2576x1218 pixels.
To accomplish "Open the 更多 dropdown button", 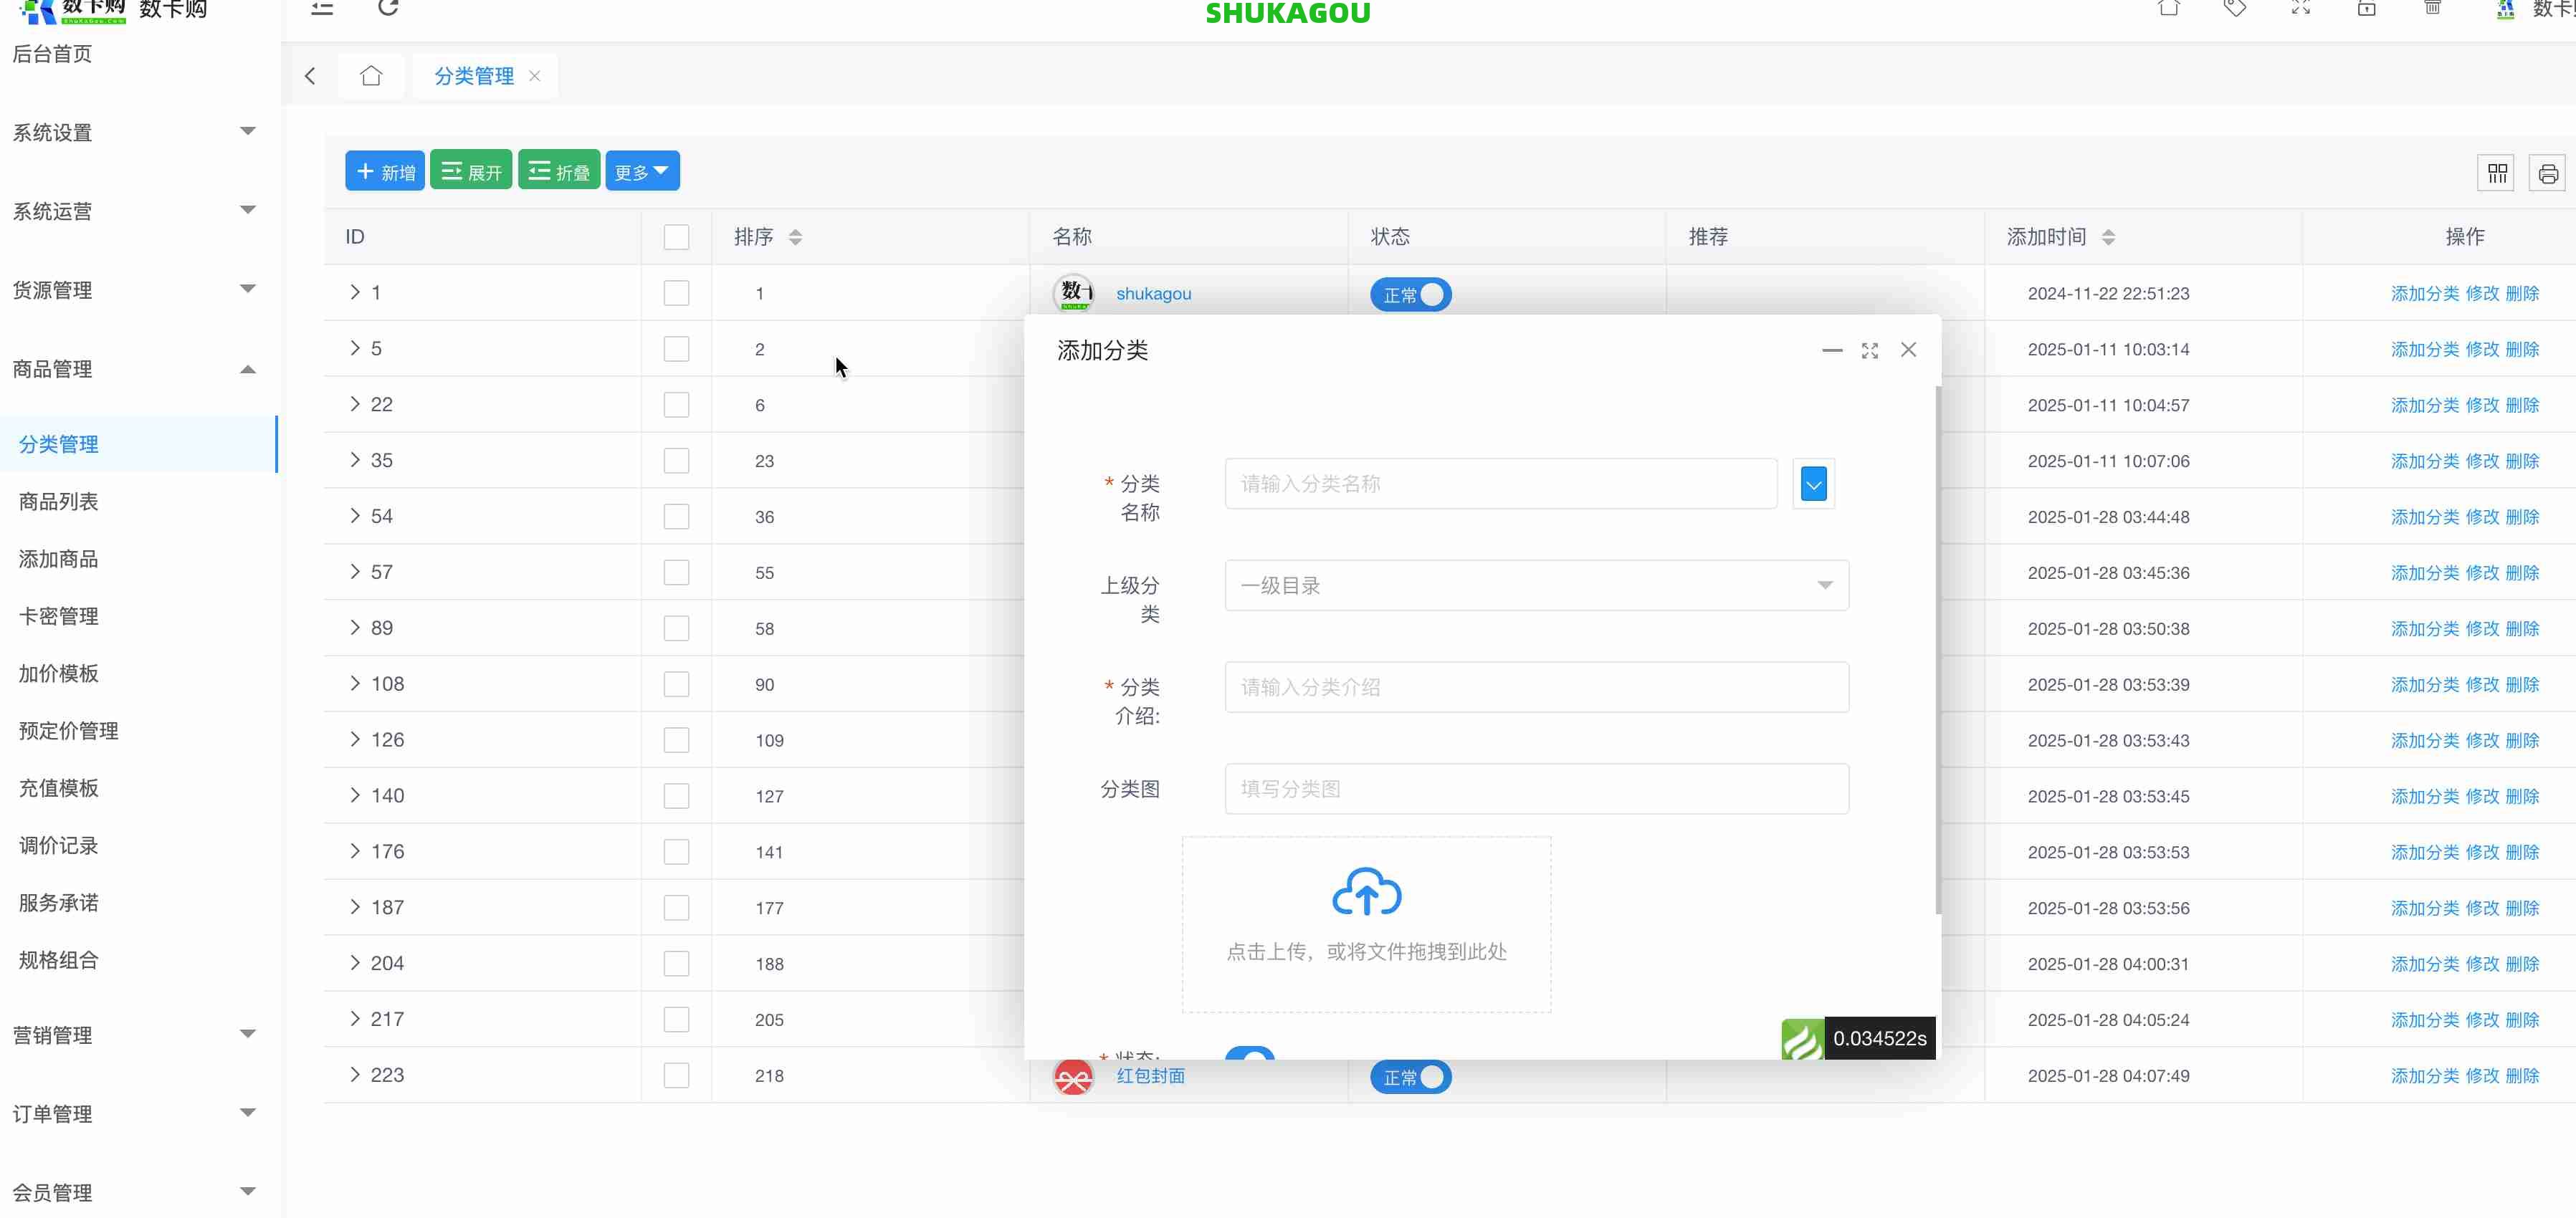I will pyautogui.click(x=642, y=170).
